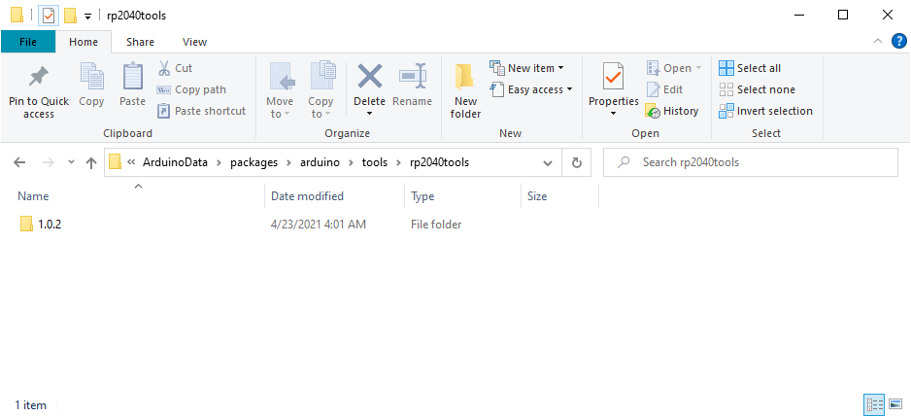911x417 pixels.
Task: Click the Edit ribbon command
Action: 664,89
